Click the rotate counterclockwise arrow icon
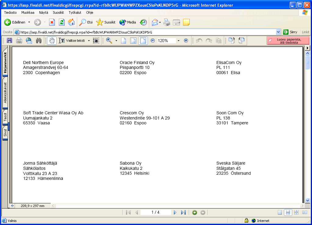The width and height of the screenshot is (312, 225). point(199,41)
